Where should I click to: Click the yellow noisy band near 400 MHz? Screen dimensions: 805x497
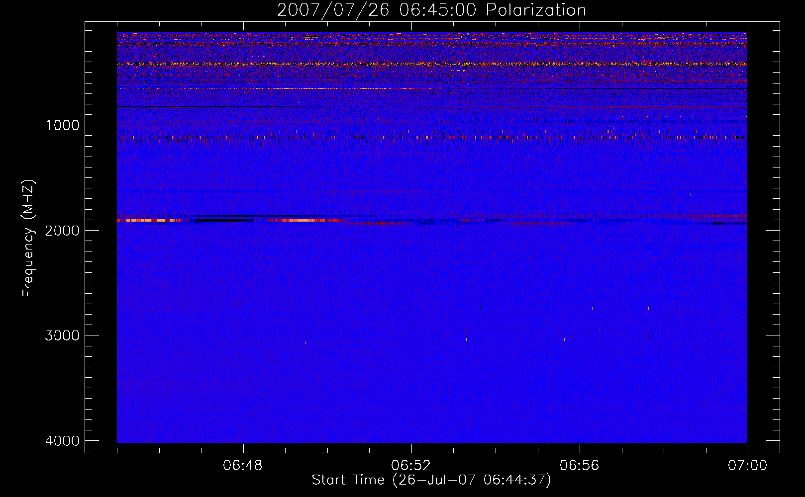(x=432, y=64)
